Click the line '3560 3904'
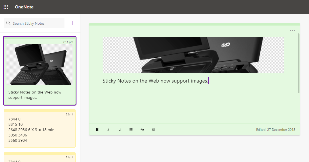Viewport: 309px width, 162px height. coord(17,140)
